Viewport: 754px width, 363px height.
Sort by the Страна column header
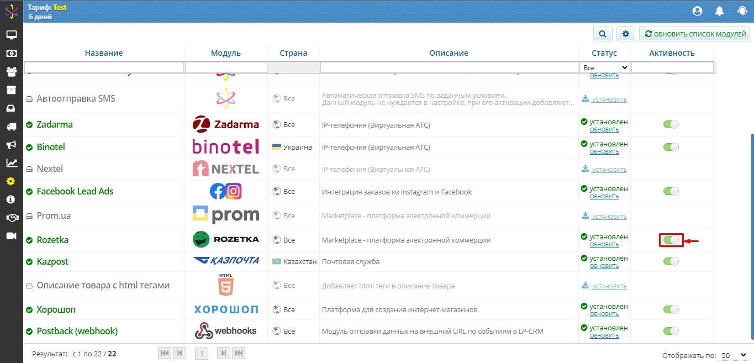pos(293,53)
